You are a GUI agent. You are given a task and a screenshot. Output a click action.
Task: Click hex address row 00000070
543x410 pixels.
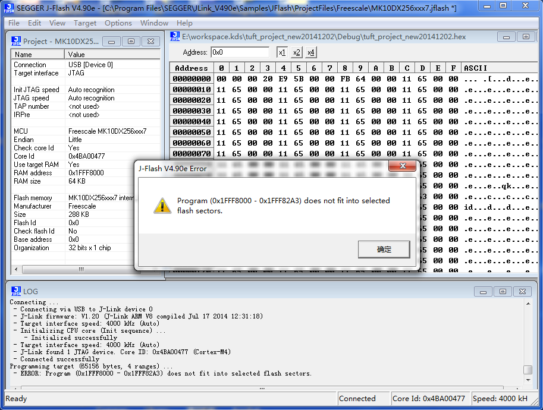tap(192, 154)
